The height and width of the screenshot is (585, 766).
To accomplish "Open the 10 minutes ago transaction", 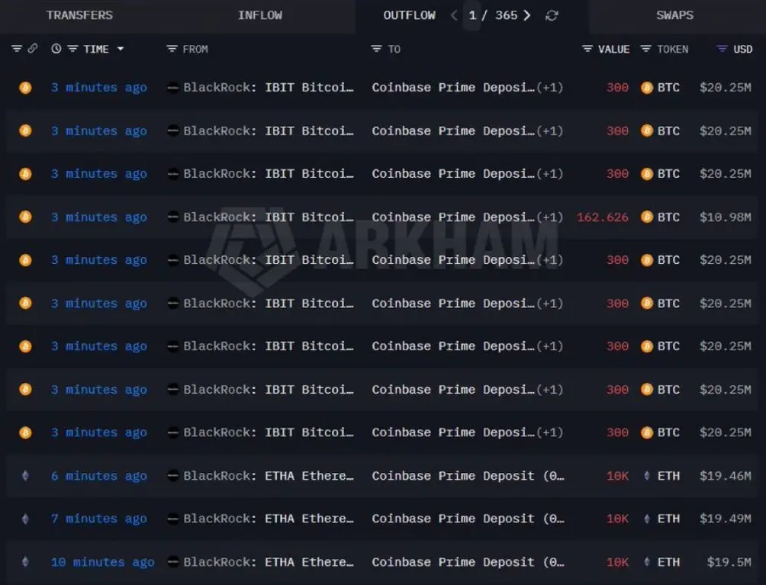I will coord(102,562).
